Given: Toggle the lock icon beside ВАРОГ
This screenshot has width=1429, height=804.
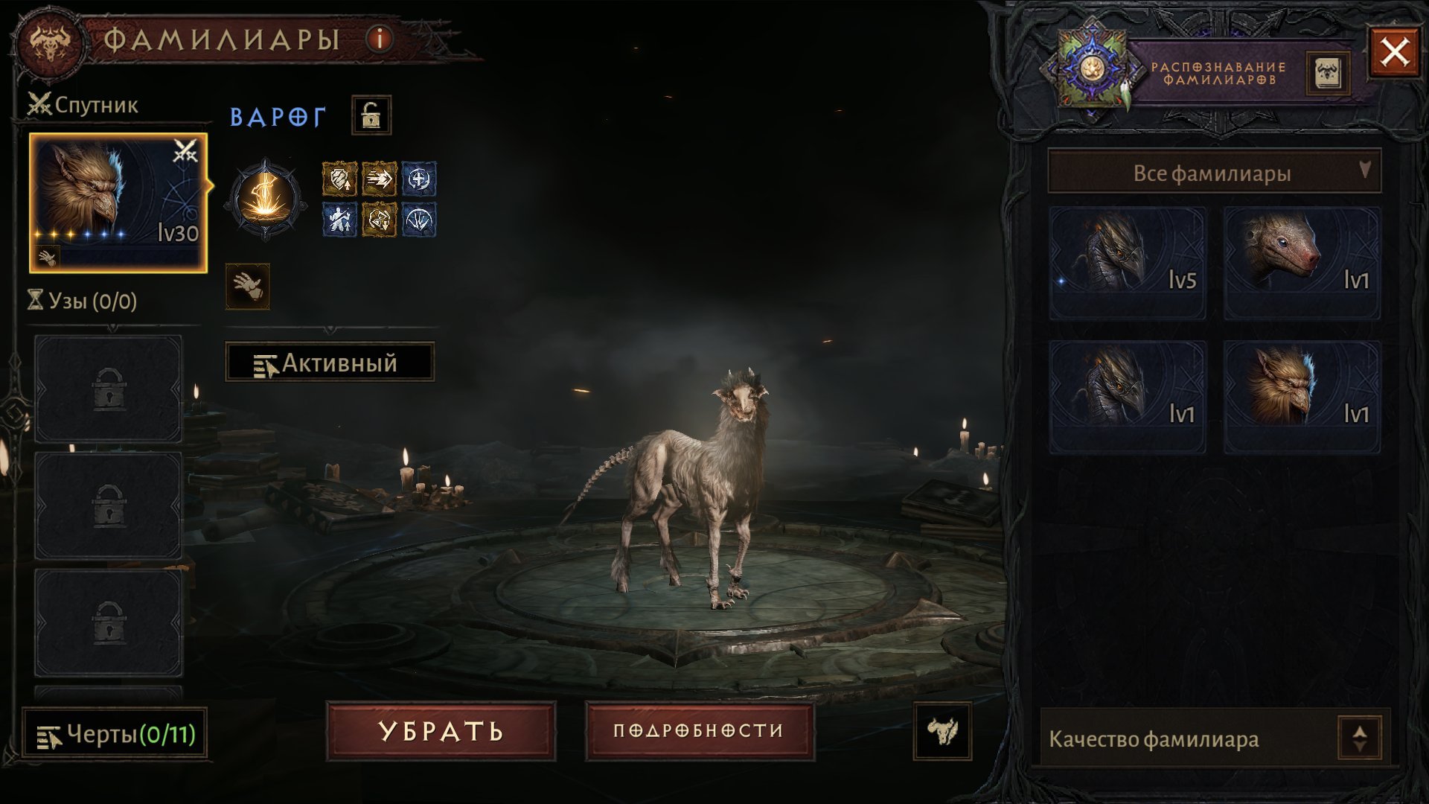Looking at the screenshot, I should pyautogui.click(x=371, y=116).
